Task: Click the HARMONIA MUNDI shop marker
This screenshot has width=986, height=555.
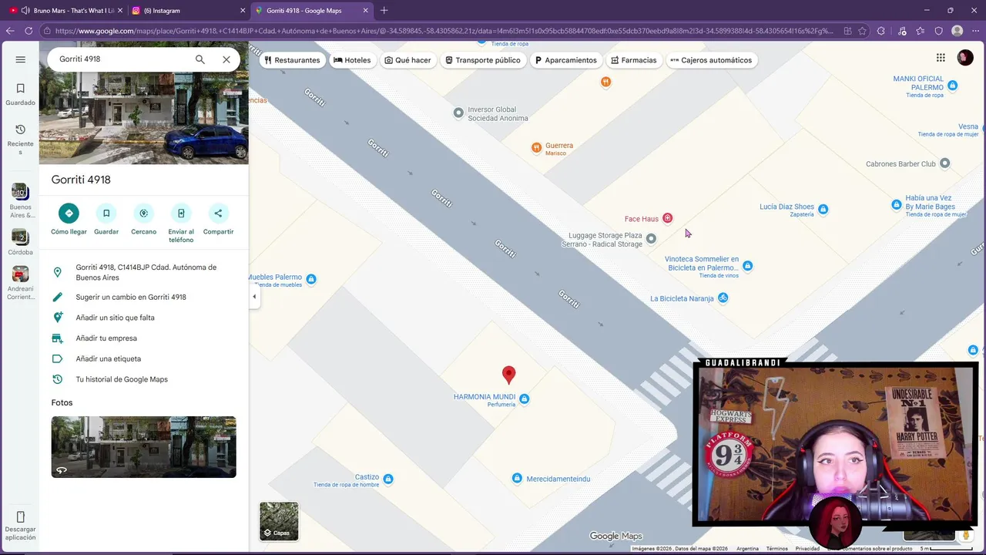Action: (x=524, y=399)
